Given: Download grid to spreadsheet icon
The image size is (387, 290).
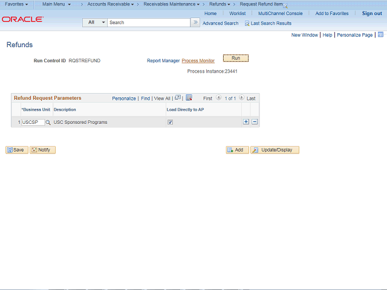Looking at the screenshot, I should pos(189,98).
